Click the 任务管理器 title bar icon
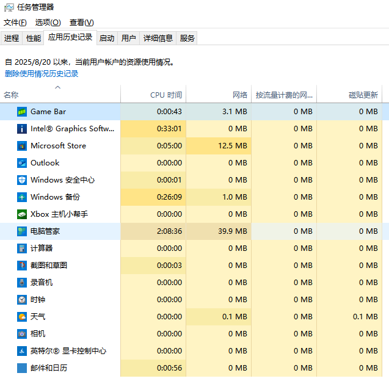389x384 pixels. (9, 7)
